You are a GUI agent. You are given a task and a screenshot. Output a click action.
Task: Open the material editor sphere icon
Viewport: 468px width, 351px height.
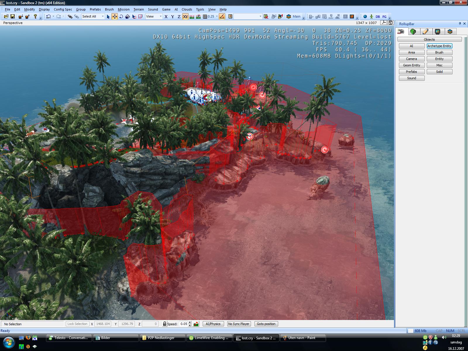click(x=365, y=16)
